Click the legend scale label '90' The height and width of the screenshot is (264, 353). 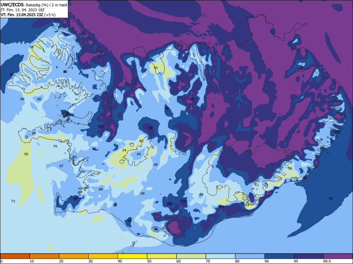pyautogui.click(x=267, y=261)
